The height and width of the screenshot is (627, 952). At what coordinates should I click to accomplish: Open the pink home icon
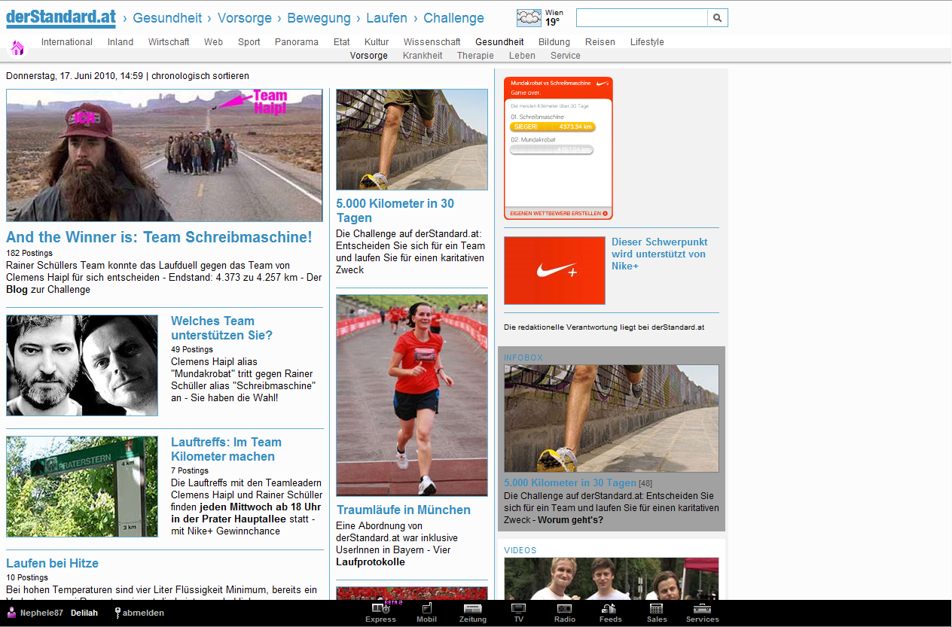click(x=17, y=48)
